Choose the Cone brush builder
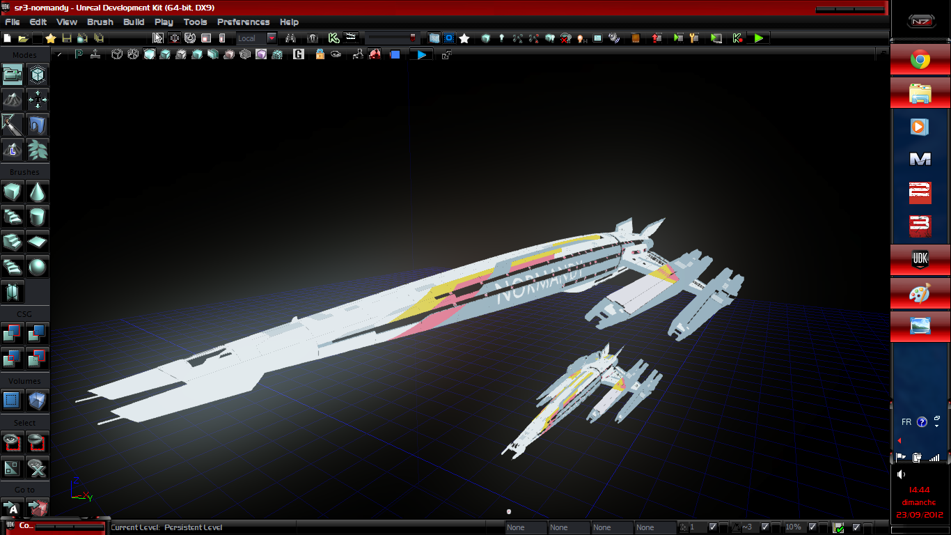 38,191
